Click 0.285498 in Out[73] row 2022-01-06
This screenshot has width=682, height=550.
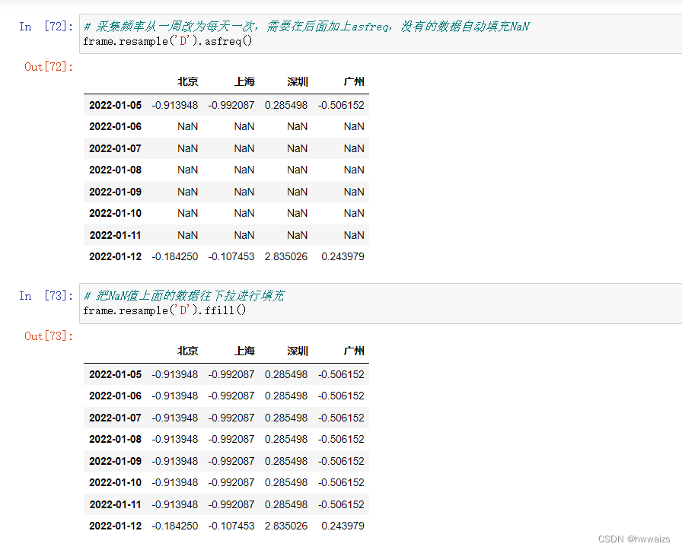tap(286, 396)
